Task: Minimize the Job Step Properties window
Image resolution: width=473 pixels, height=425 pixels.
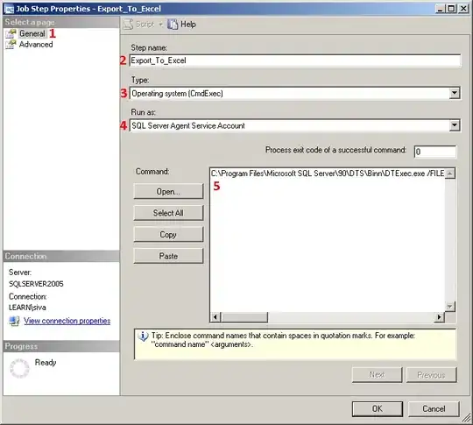Action: coord(441,9)
